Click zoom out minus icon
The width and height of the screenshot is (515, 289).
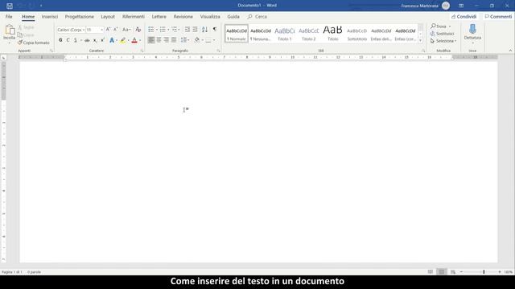pos(461,272)
